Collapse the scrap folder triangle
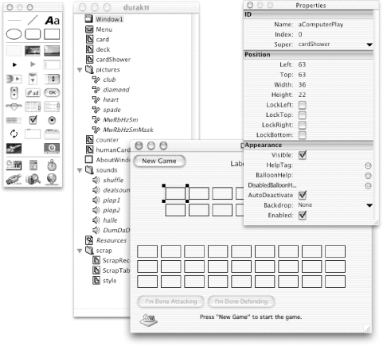This screenshot has width=383, height=346. coord(80,251)
